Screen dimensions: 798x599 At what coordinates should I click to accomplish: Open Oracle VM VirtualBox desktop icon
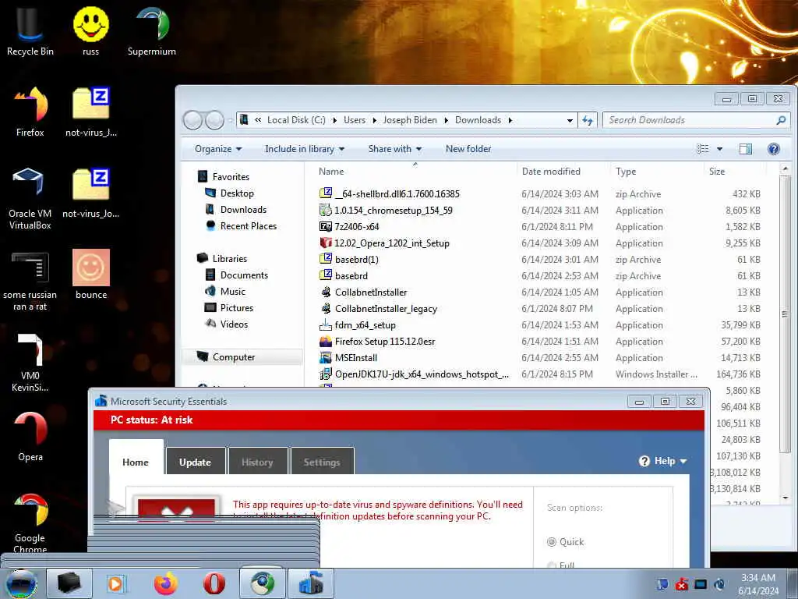30,199
